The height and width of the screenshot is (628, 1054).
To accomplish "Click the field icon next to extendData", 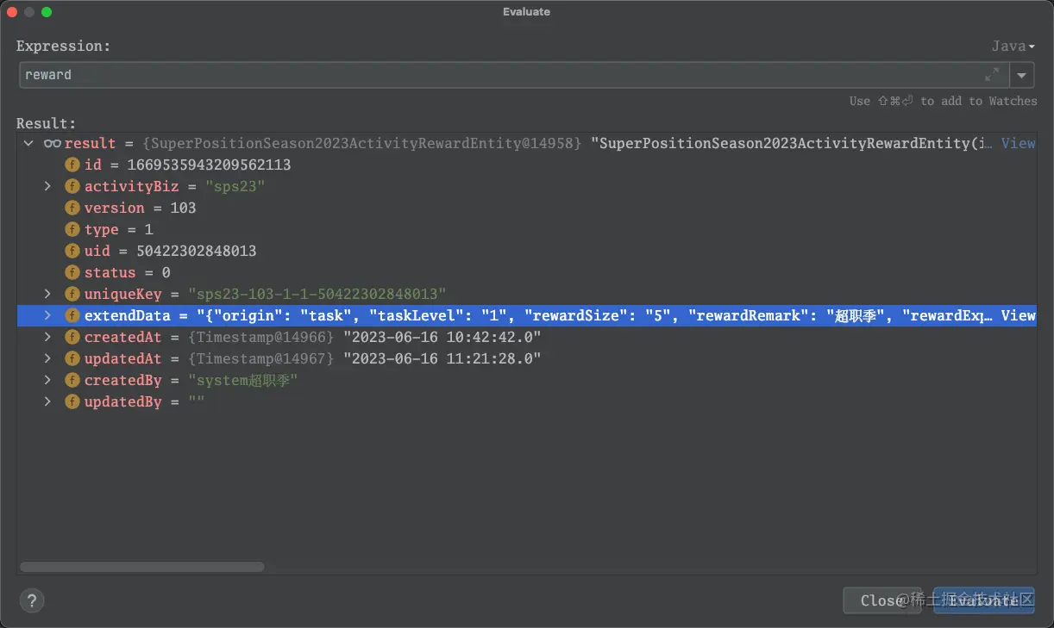I will pos(72,315).
